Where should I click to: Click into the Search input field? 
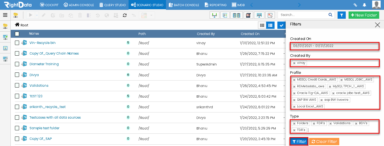pos(303,15)
